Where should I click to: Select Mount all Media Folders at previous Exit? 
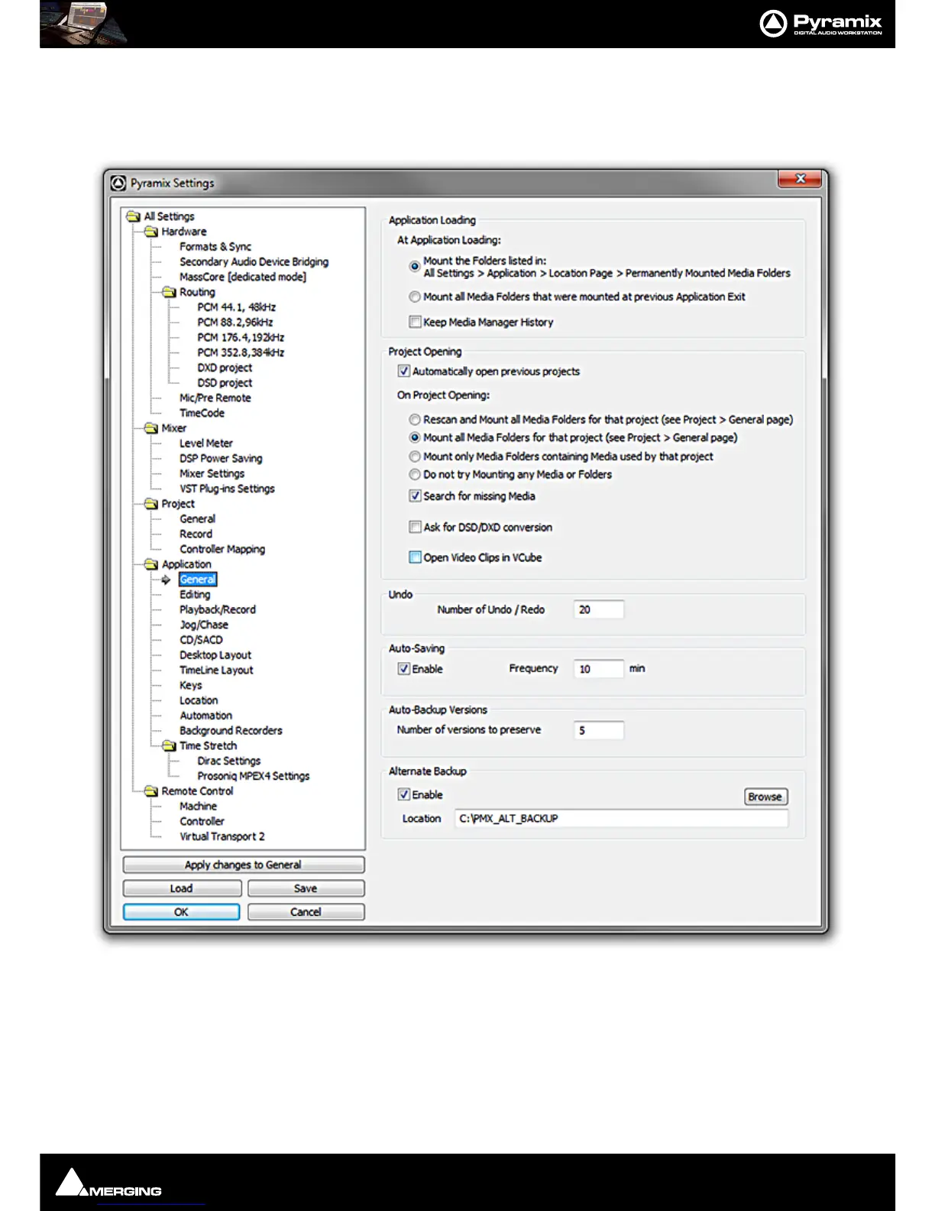pos(415,297)
